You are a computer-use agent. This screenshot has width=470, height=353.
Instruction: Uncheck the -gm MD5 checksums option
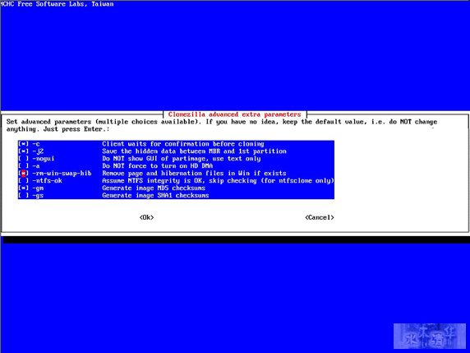click(x=23, y=188)
